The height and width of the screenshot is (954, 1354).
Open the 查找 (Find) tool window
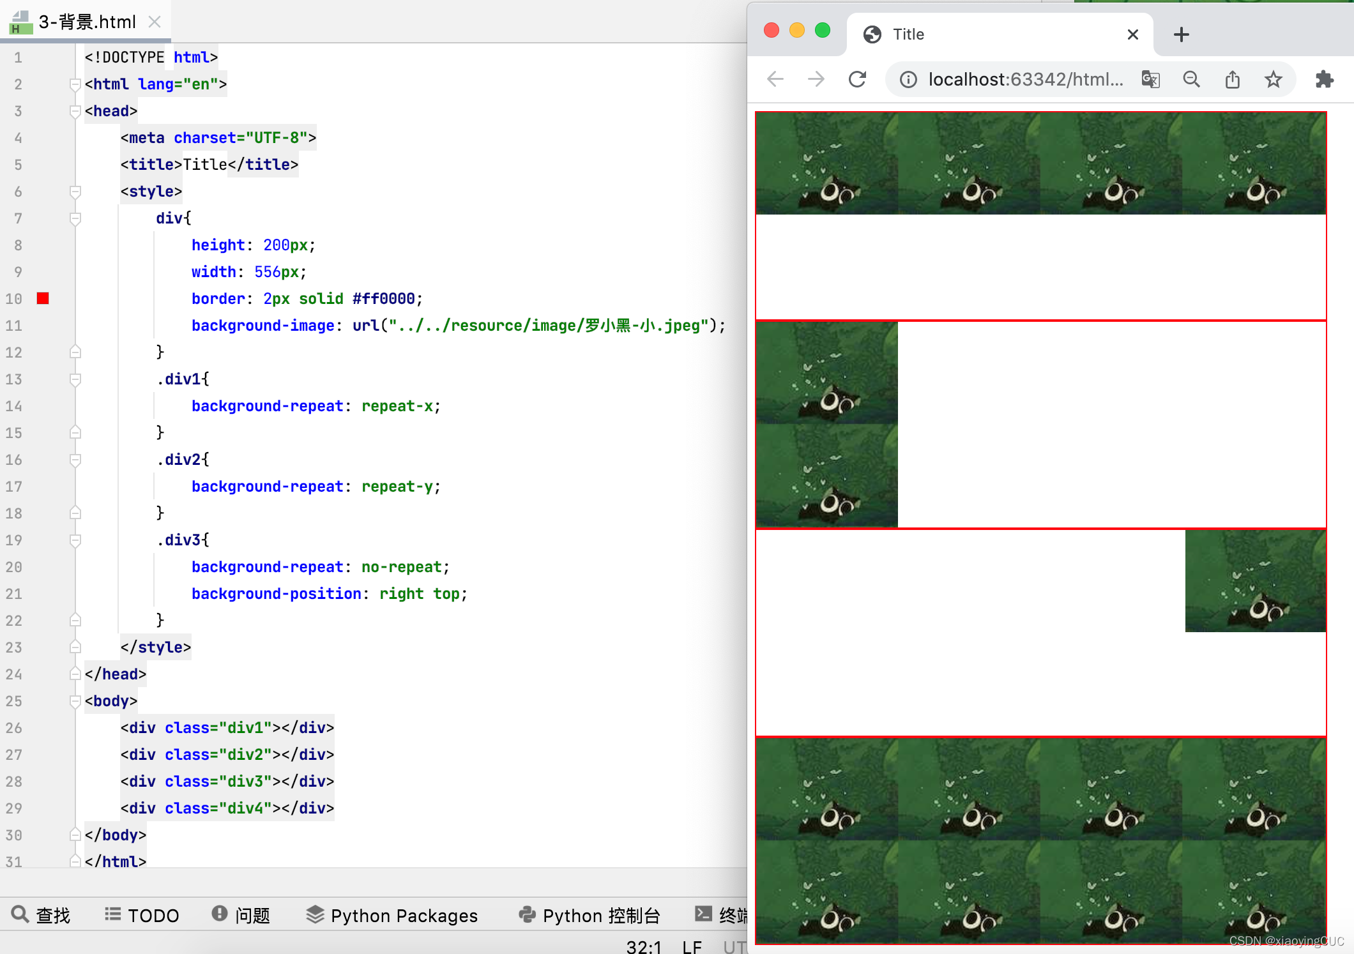pyautogui.click(x=41, y=915)
